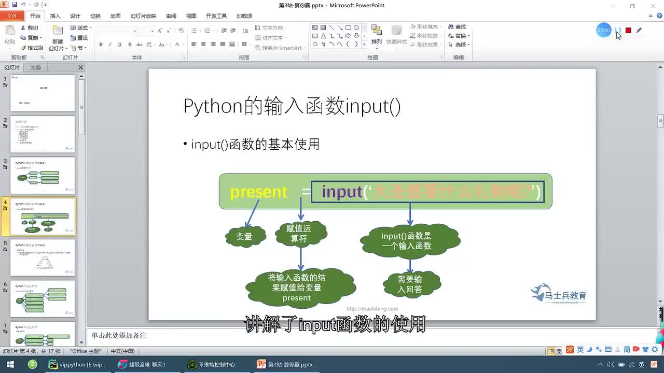Viewport: 664px width, 373px height.
Task: Click the Cut (剪切) button
Action: [x=29, y=28]
